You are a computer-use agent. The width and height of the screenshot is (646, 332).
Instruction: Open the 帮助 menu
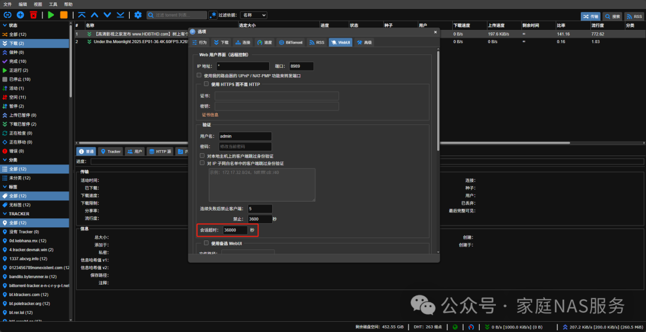coord(68,4)
